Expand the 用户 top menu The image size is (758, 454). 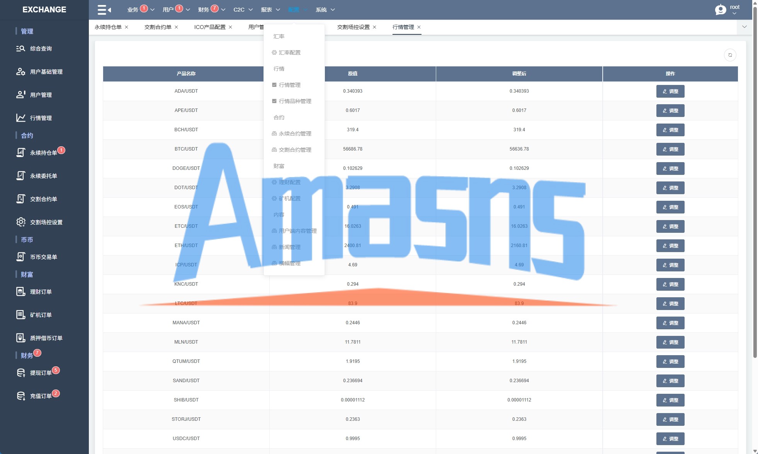tap(176, 10)
